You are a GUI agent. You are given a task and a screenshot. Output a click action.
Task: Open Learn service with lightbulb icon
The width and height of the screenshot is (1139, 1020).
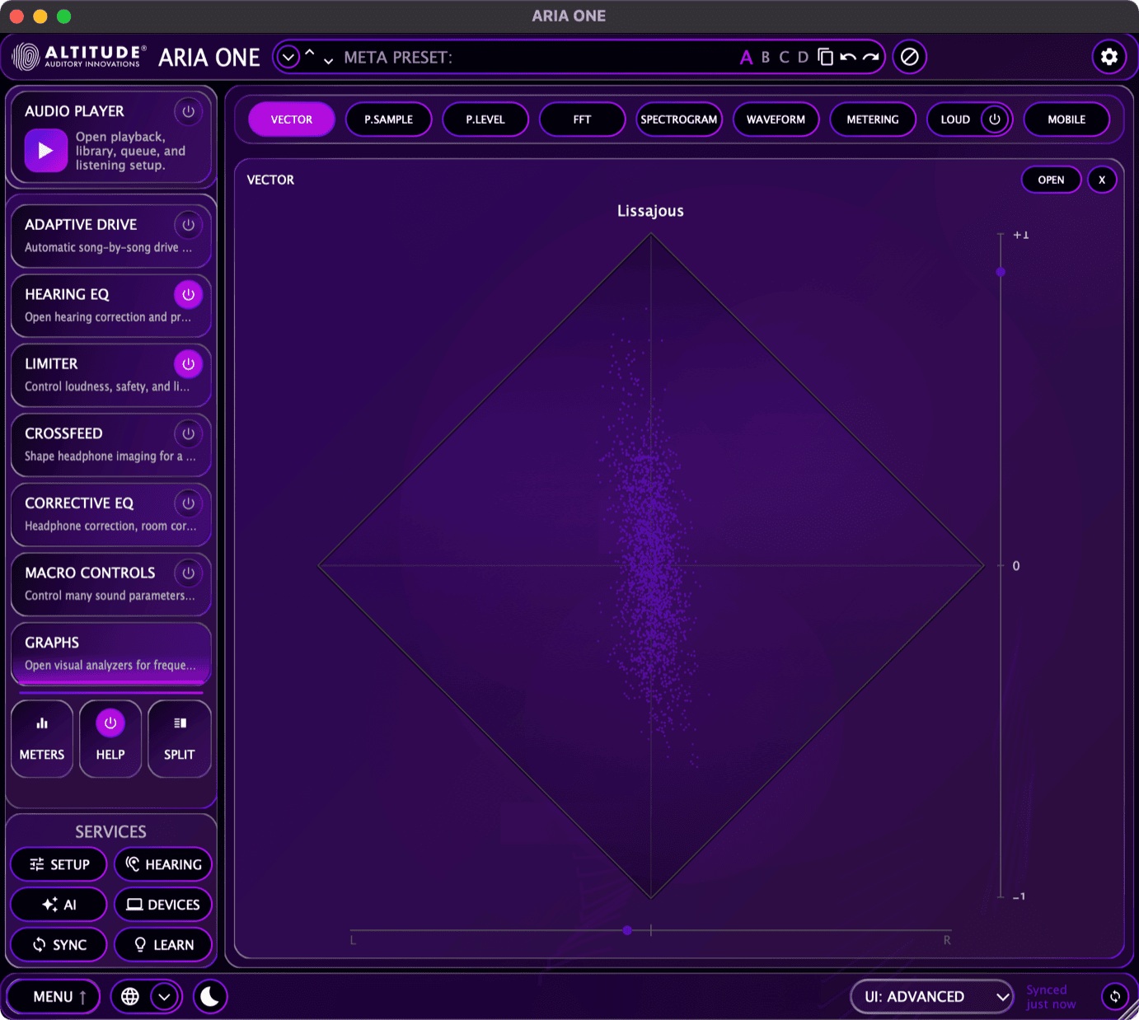pyautogui.click(x=163, y=945)
